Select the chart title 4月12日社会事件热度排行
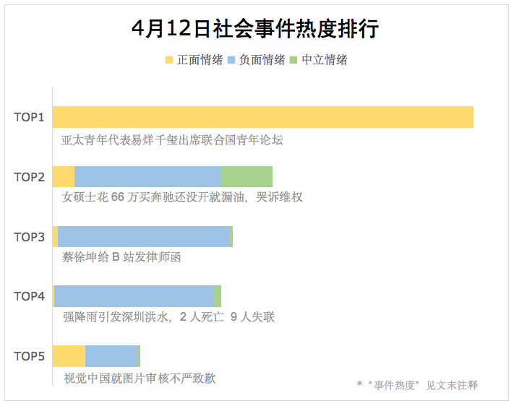Viewport: 514px width, 406px height. coord(255,28)
